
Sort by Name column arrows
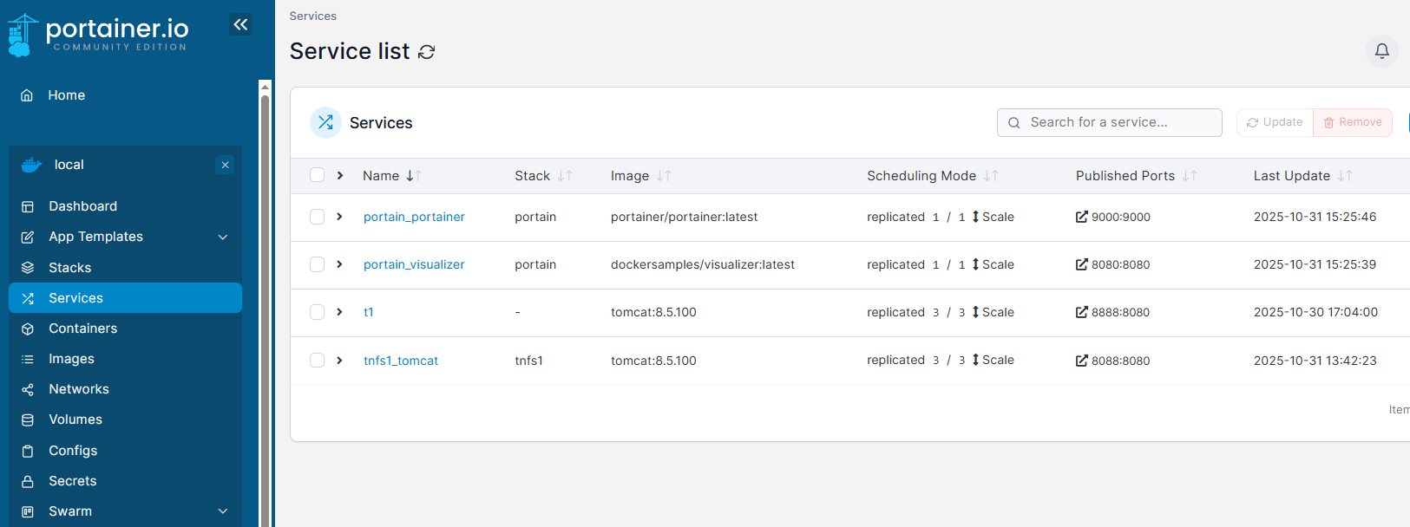click(414, 176)
